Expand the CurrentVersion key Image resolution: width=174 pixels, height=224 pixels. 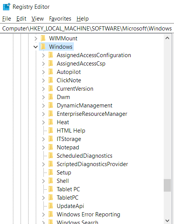pos(43,89)
